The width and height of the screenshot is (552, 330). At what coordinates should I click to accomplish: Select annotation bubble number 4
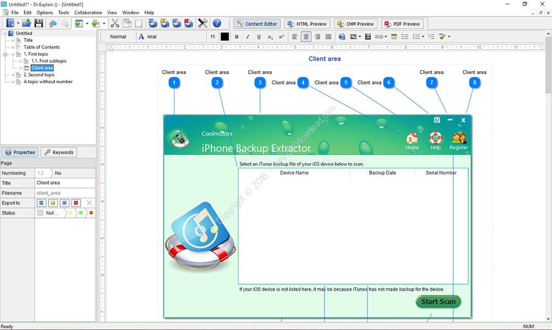pos(303,83)
